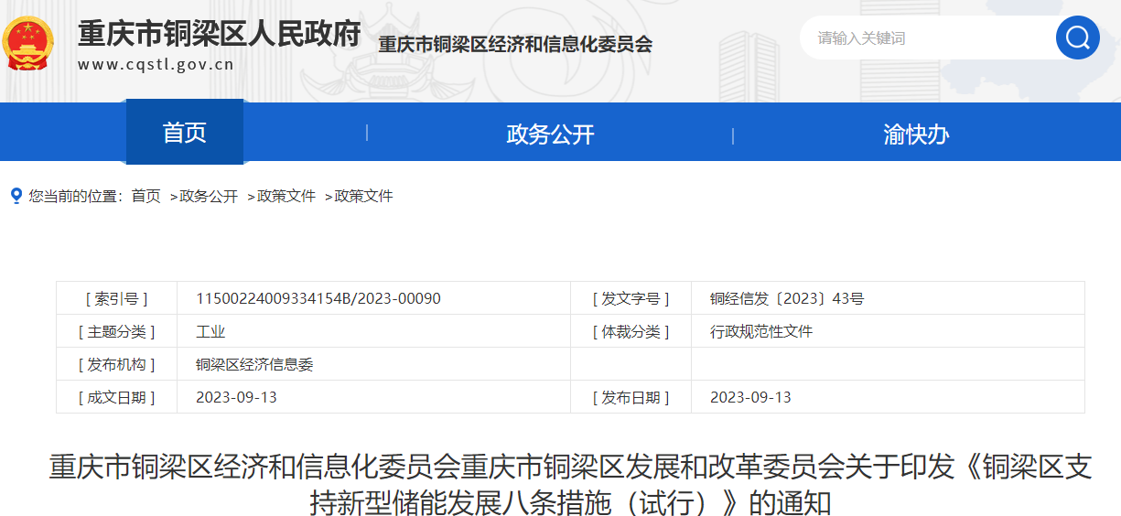
Task: Click the www.cqstl.gov.cn address text
Action: [156, 65]
